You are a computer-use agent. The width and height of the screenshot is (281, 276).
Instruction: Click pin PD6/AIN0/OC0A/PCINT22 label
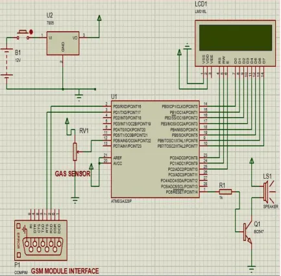tap(132, 141)
